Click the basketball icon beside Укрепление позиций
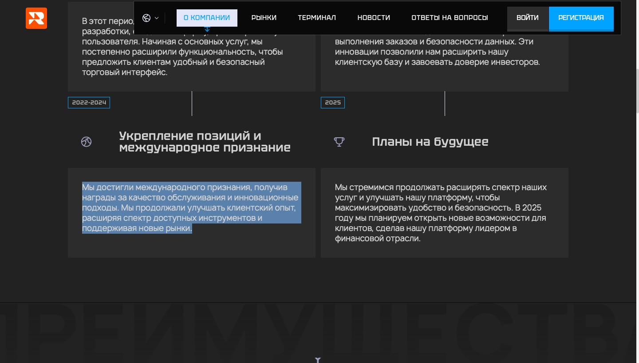 pos(86,142)
